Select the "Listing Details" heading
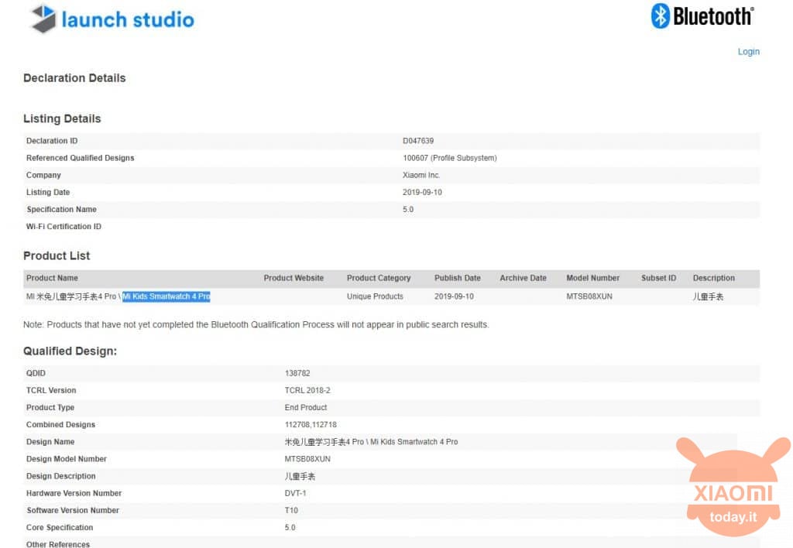This screenshot has height=548, width=793. coord(62,118)
